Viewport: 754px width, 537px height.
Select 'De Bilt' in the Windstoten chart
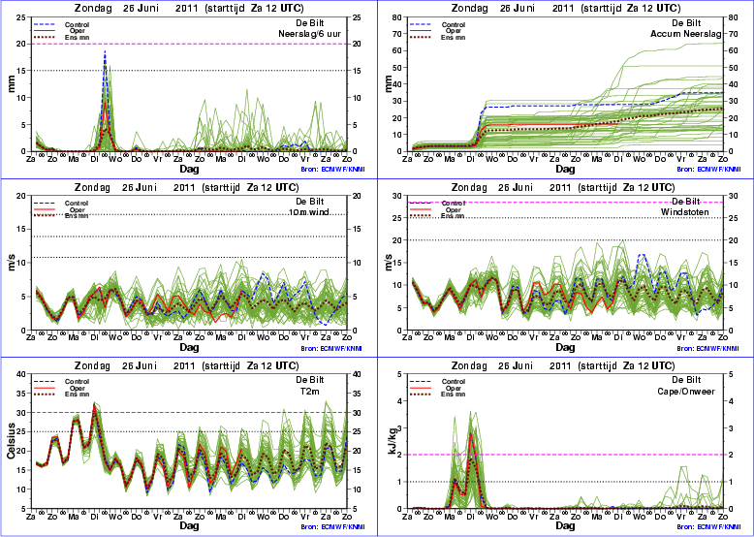(686, 202)
